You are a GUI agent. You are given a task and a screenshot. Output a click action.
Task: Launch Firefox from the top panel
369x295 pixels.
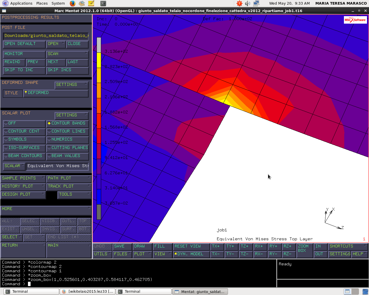[73, 3]
